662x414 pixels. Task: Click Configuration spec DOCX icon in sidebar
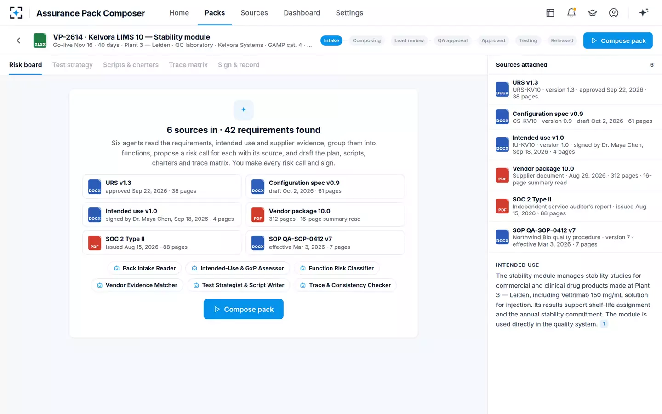point(502,117)
